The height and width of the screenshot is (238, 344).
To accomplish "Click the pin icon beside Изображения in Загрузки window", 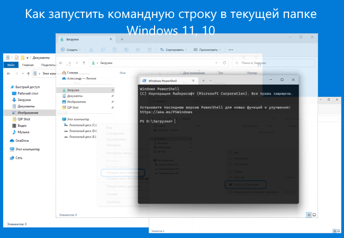I will coord(112,102).
